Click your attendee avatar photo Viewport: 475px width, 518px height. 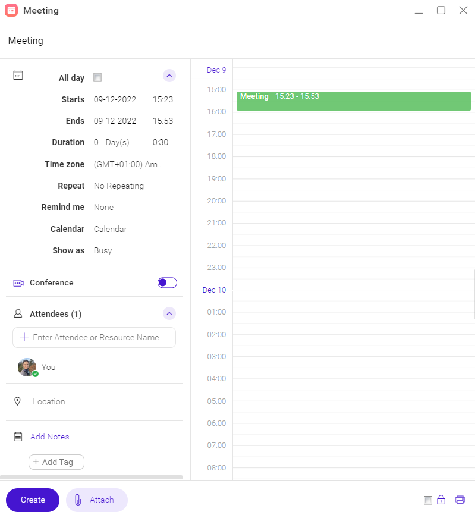(27, 367)
